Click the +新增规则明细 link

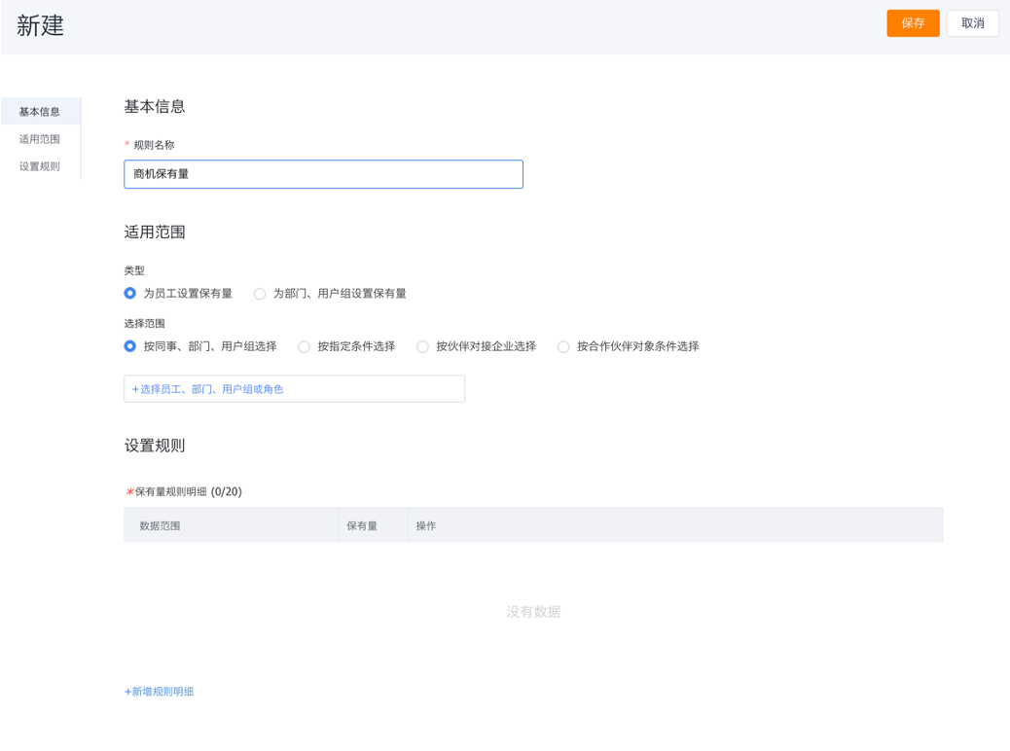tap(159, 692)
